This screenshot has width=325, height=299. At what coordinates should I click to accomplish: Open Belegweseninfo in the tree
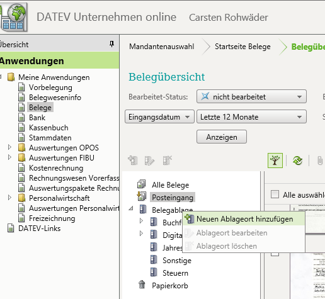(x=55, y=98)
